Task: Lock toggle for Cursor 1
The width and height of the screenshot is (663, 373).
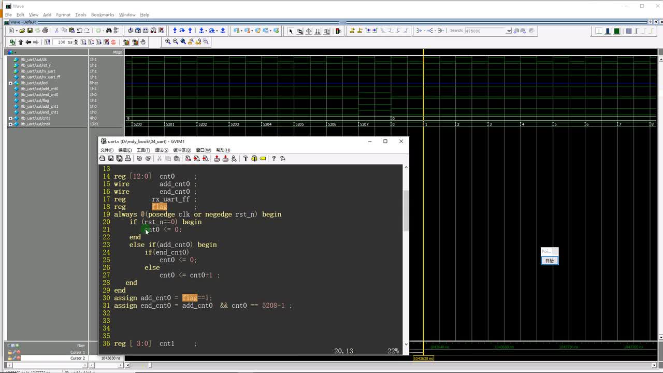Action: coord(10,352)
